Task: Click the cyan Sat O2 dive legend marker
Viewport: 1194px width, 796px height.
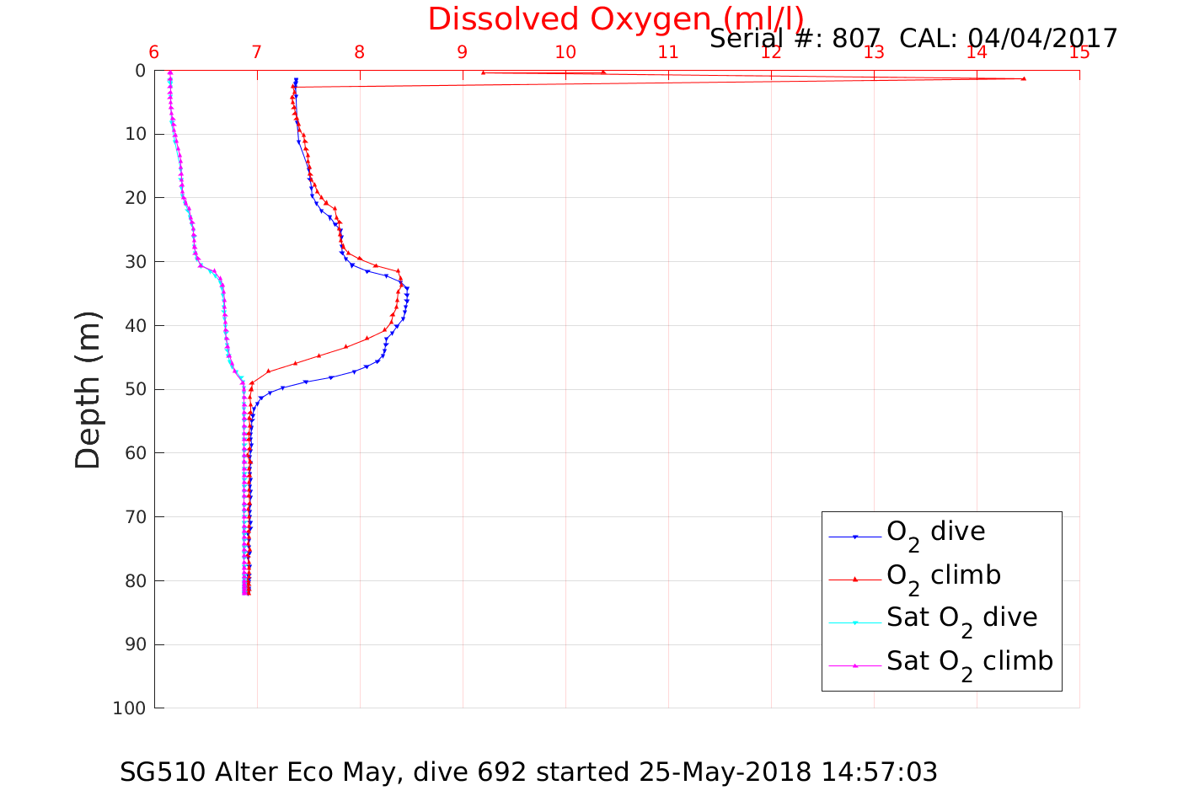Action: [854, 622]
